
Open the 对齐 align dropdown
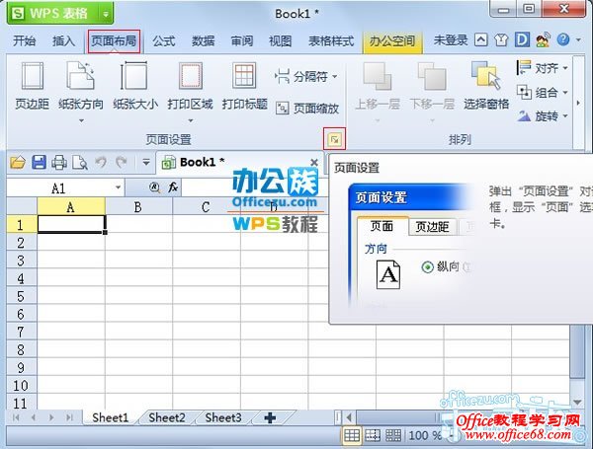[x=542, y=68]
